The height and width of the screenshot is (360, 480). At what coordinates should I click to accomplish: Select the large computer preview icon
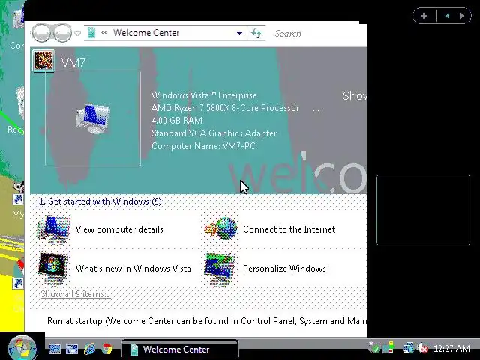[x=93, y=118]
